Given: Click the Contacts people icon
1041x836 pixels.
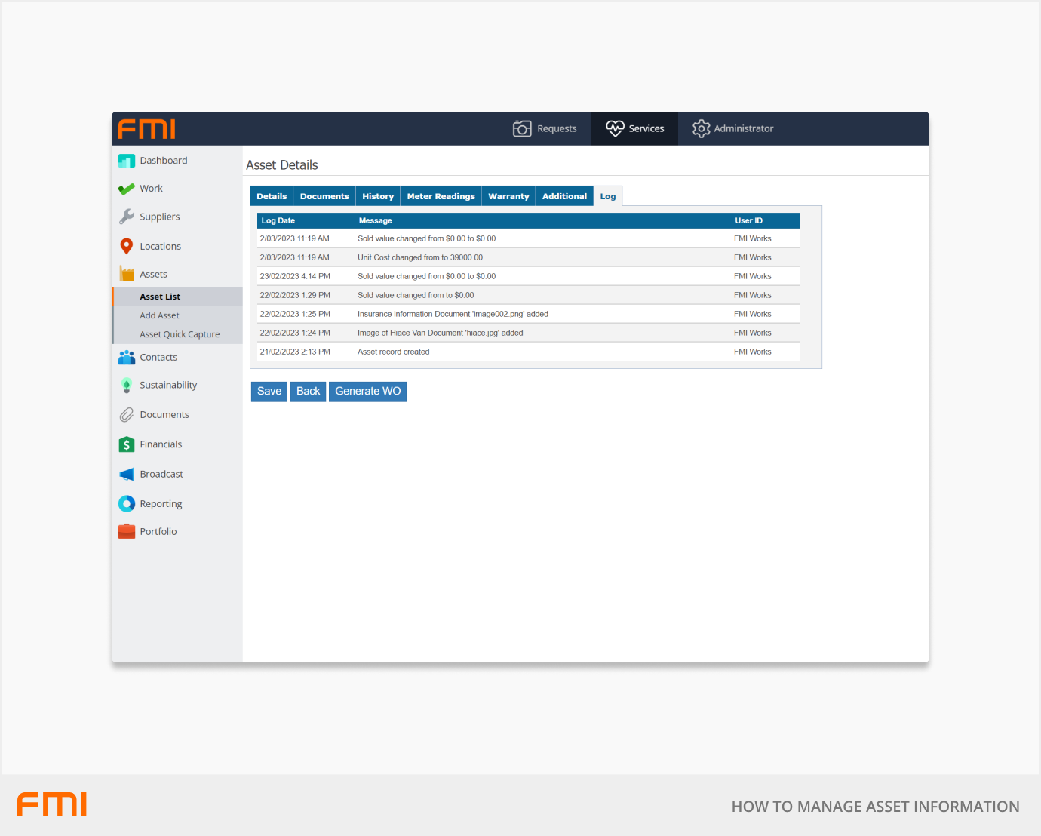Looking at the screenshot, I should coord(126,358).
